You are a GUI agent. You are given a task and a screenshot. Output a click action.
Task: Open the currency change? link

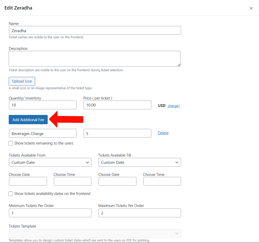tap(174, 106)
